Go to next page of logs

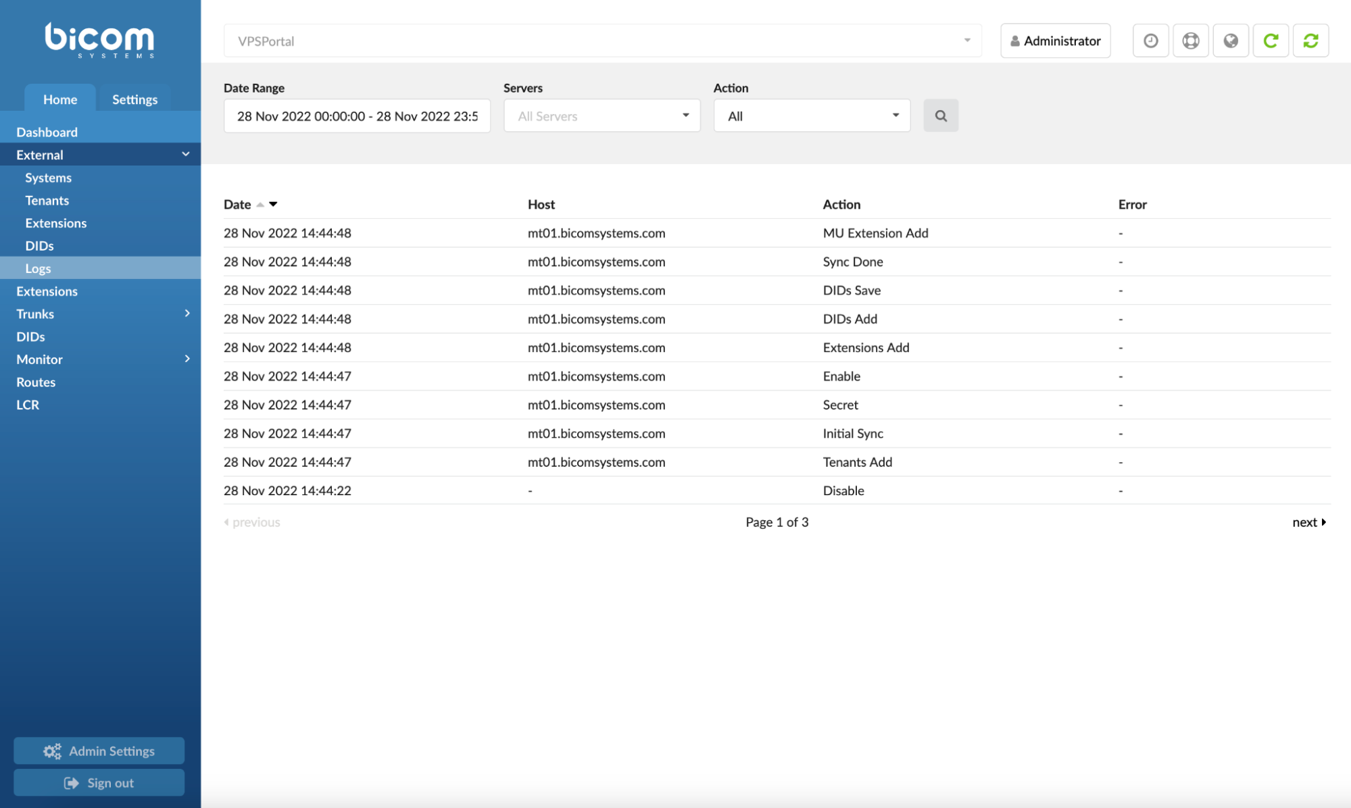click(x=1309, y=522)
